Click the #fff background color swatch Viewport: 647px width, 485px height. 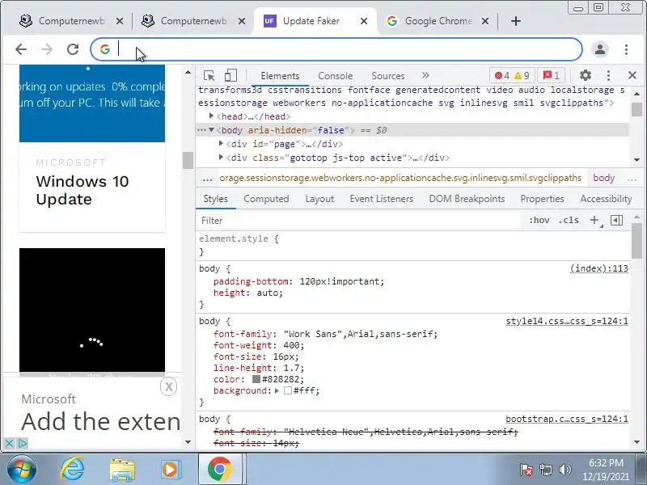point(288,390)
